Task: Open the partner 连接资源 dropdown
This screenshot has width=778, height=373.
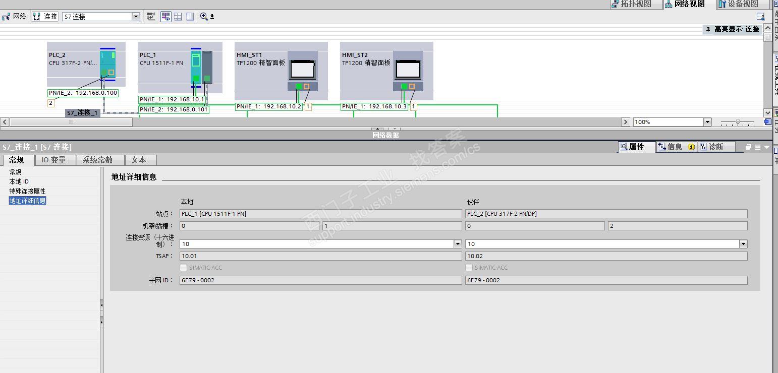Action: [x=743, y=244]
